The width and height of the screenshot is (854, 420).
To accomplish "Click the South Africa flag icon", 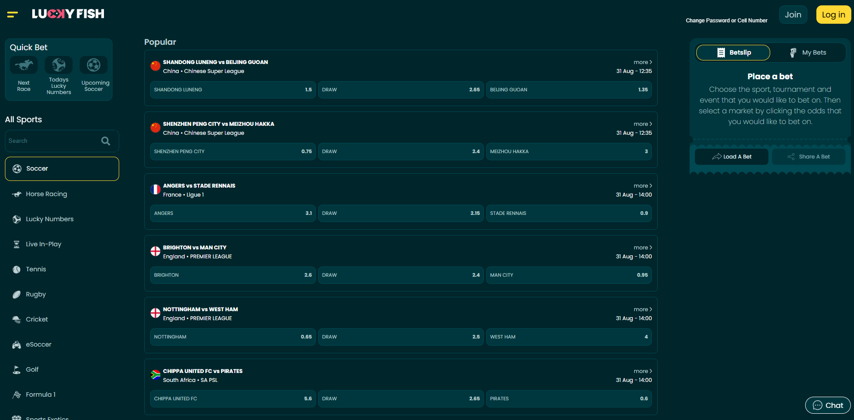I will click(x=155, y=375).
